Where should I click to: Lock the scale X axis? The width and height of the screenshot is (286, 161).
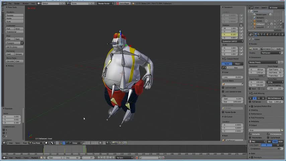tap(241, 48)
